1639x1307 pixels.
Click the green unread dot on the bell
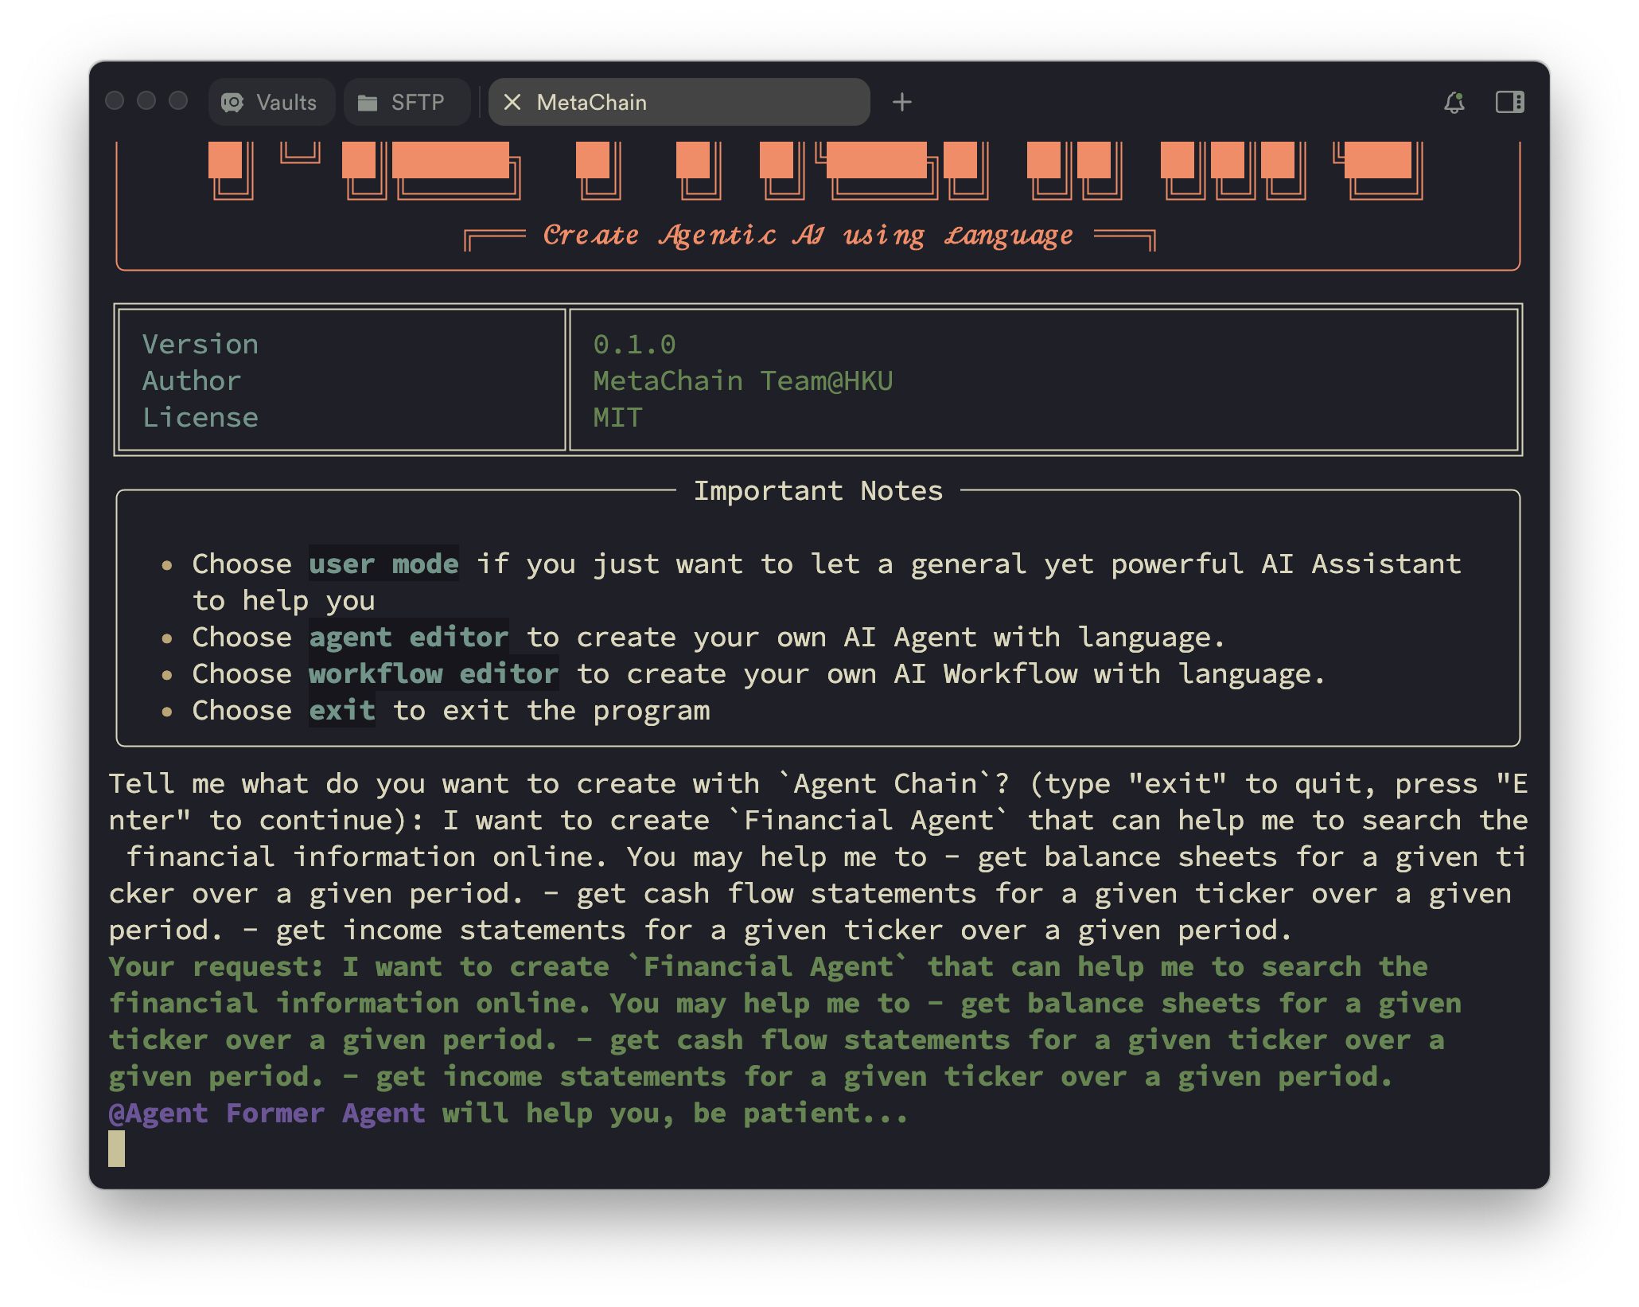click(x=1459, y=96)
